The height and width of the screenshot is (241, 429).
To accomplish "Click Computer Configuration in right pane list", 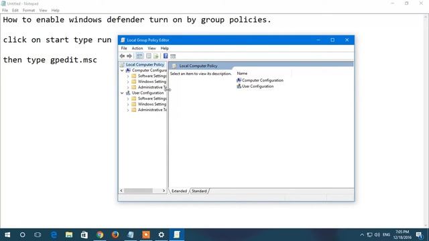I will click(260, 80).
